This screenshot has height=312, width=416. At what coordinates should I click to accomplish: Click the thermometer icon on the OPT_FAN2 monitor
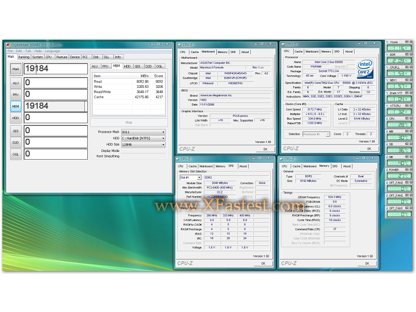[x=387, y=196]
